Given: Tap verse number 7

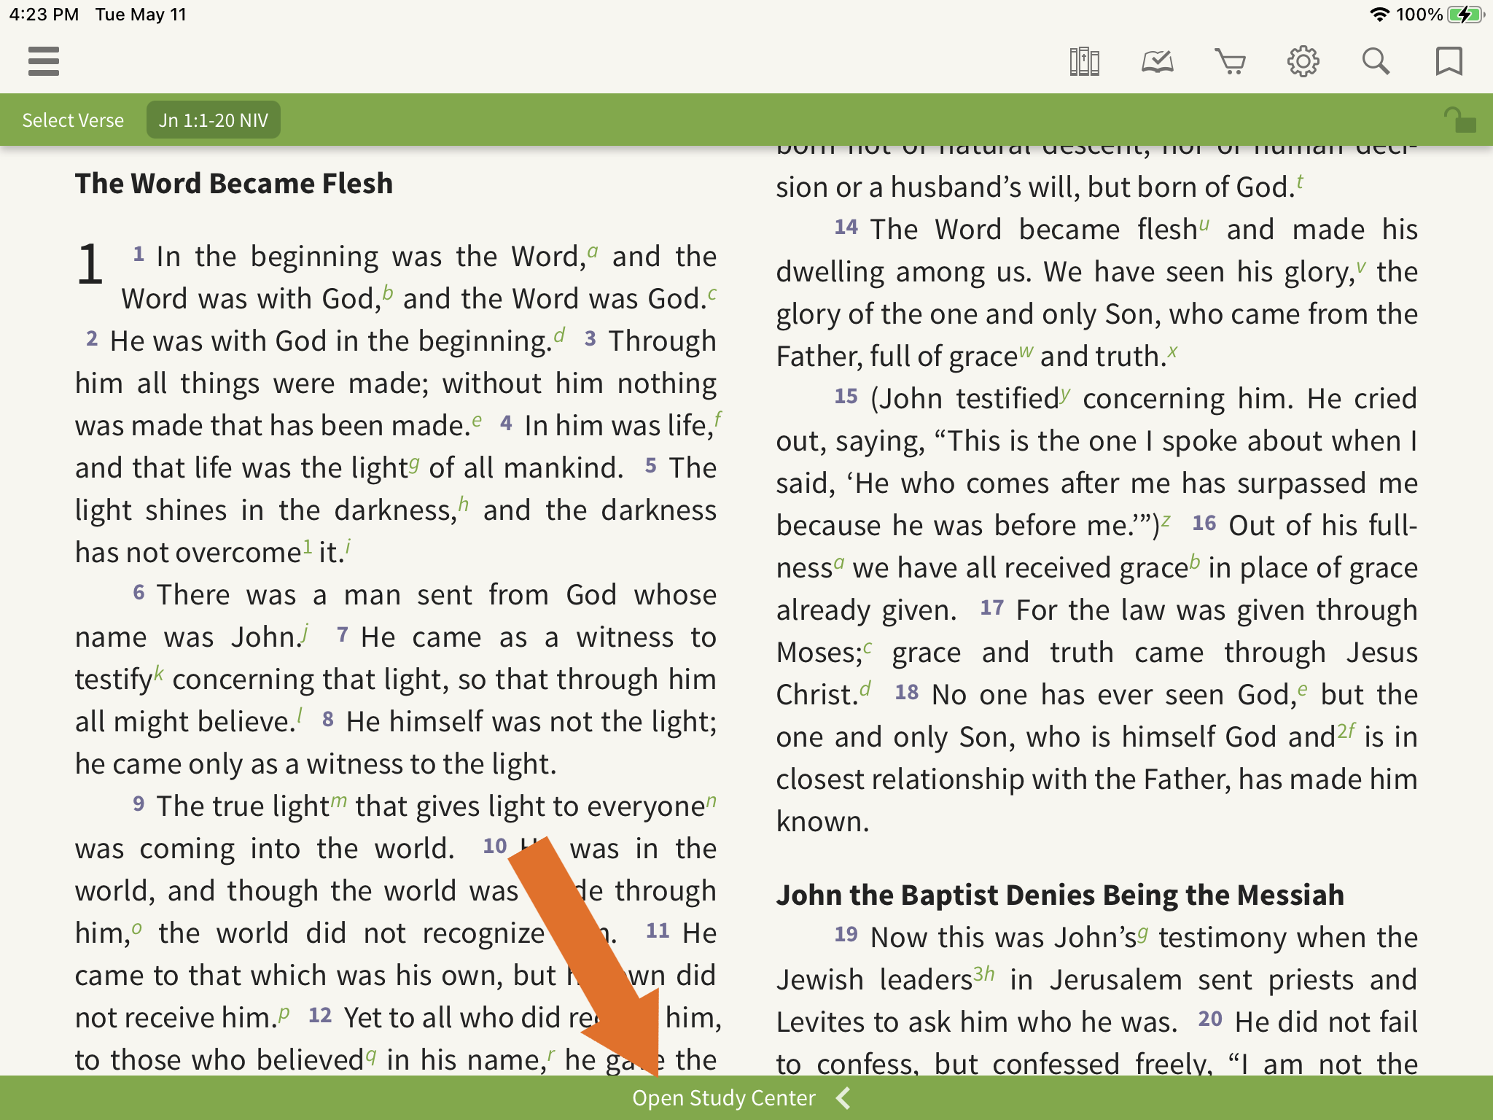Looking at the screenshot, I should pos(343,634).
